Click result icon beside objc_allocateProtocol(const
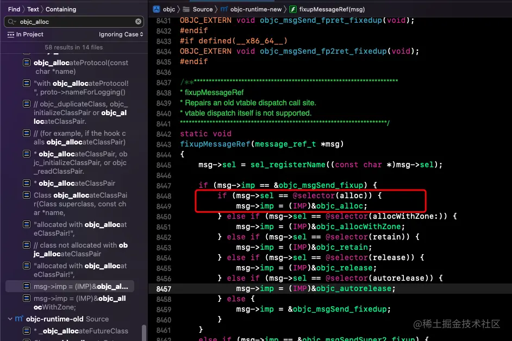The image size is (512, 341). (27, 62)
